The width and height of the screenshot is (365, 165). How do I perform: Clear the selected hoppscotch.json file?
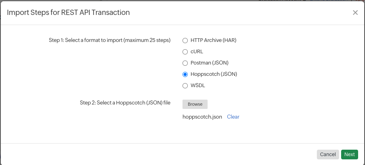(233, 117)
